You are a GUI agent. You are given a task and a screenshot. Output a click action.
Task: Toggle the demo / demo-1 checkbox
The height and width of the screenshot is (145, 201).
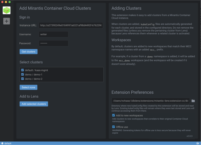(x=23, y=74)
